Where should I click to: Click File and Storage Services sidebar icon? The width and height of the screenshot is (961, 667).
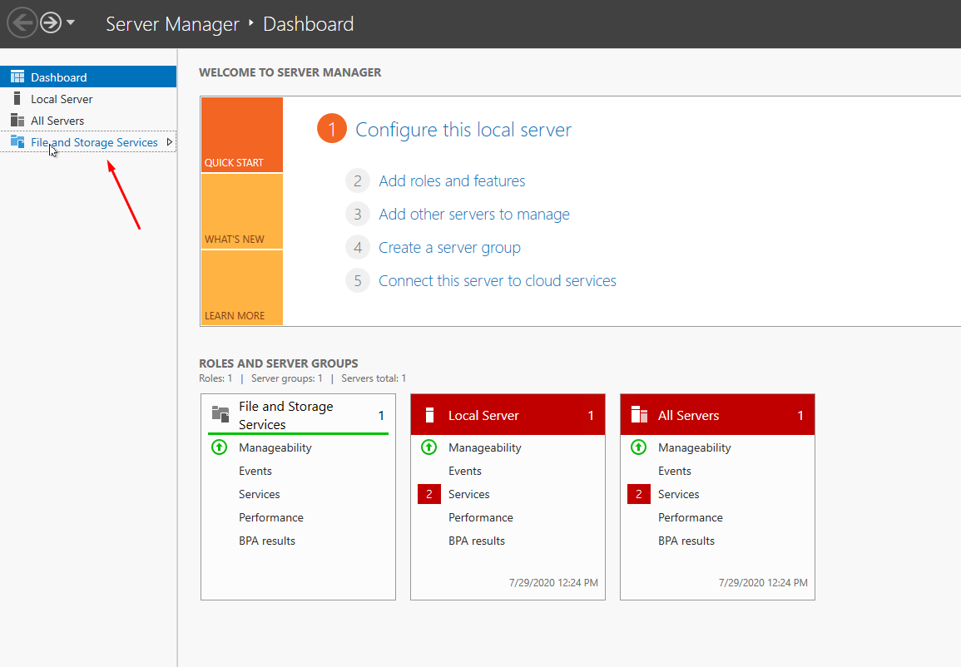click(17, 142)
